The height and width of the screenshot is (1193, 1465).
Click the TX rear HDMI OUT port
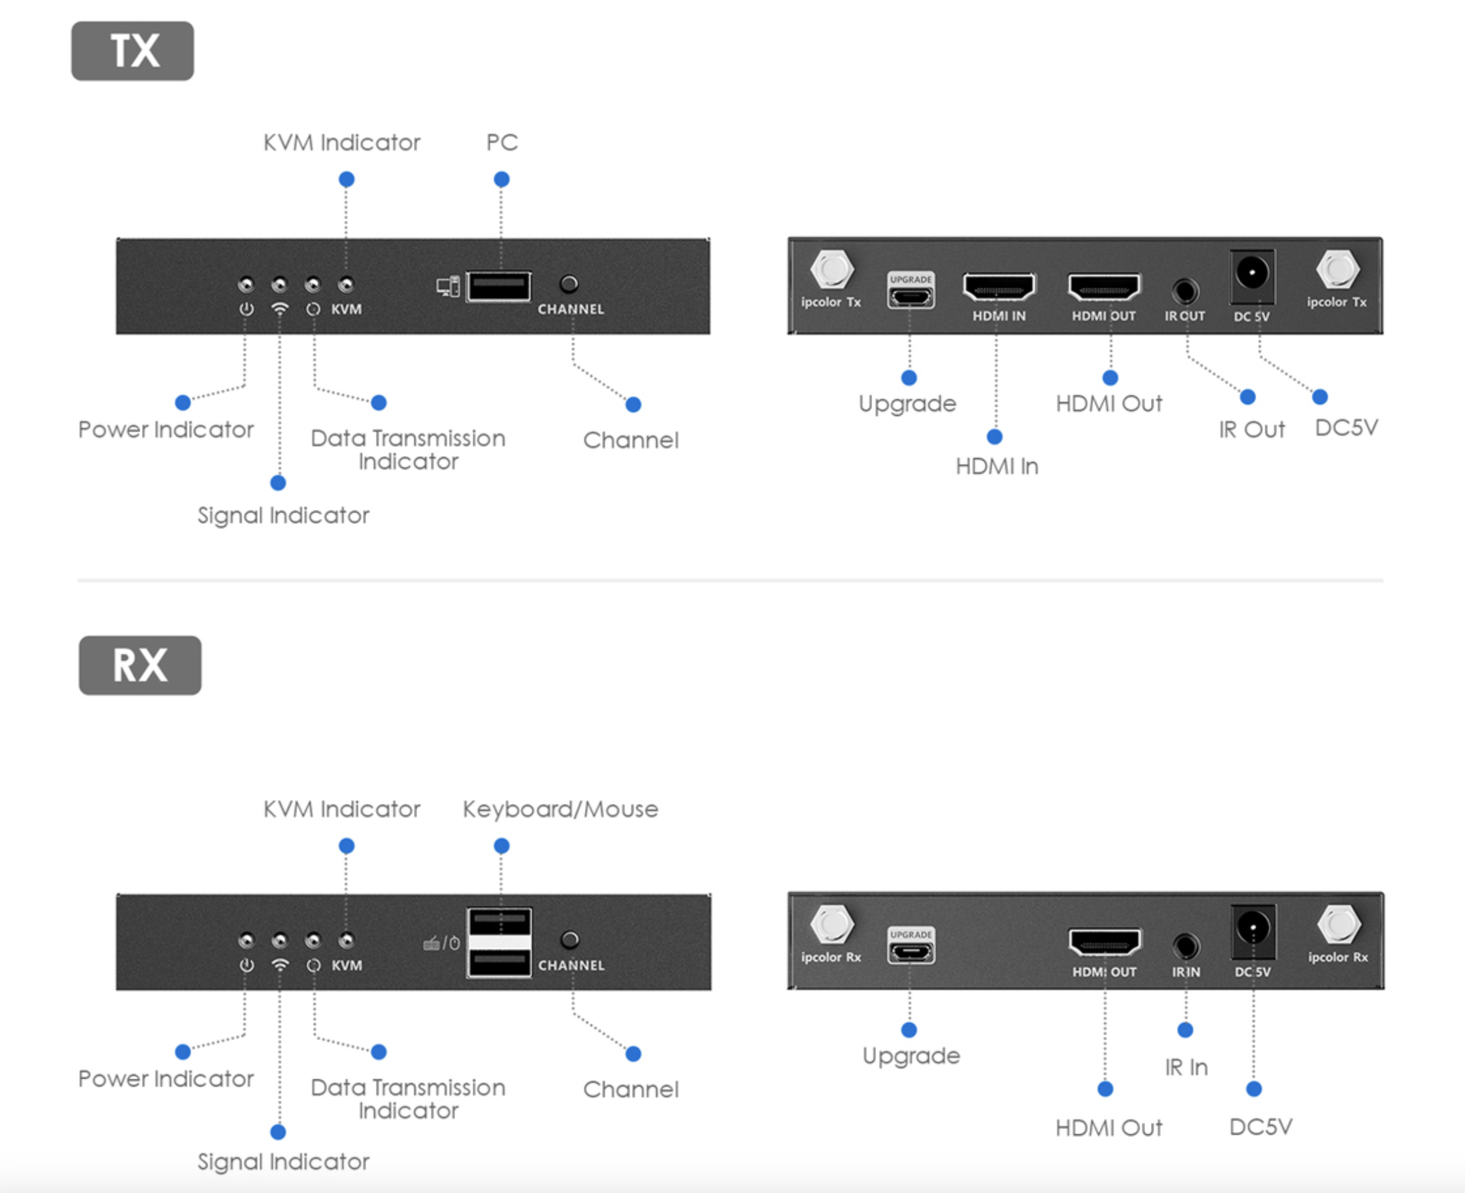[x=1104, y=287]
